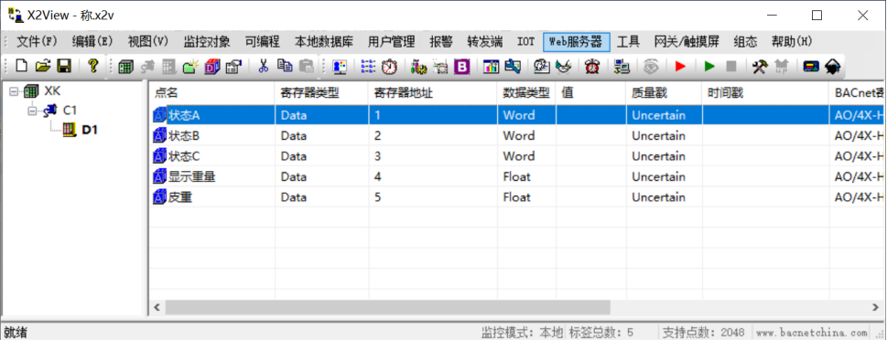Click the monitor with person icon
This screenshot has height=340, width=887.
coord(340,67)
